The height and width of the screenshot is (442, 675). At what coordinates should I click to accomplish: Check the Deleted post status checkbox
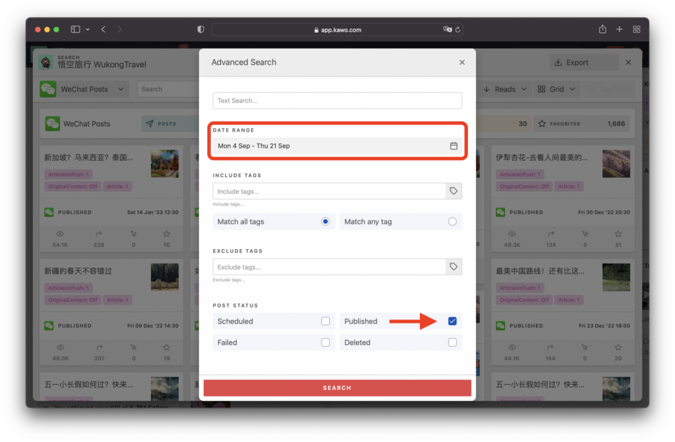(452, 343)
